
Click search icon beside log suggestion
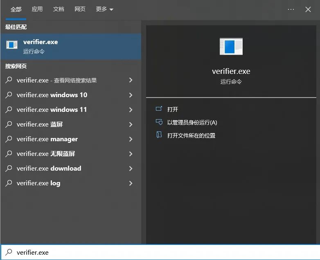pos(9,183)
